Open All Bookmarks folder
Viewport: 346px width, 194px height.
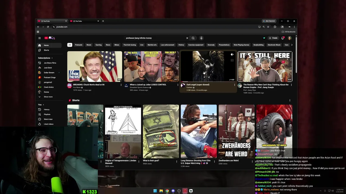[x=288, y=32]
